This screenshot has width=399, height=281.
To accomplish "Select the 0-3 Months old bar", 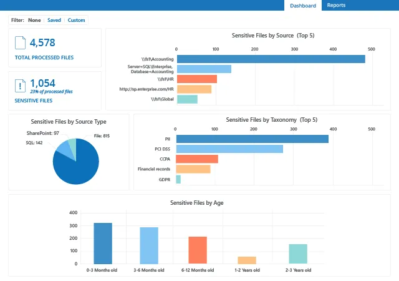I will (x=103, y=244).
